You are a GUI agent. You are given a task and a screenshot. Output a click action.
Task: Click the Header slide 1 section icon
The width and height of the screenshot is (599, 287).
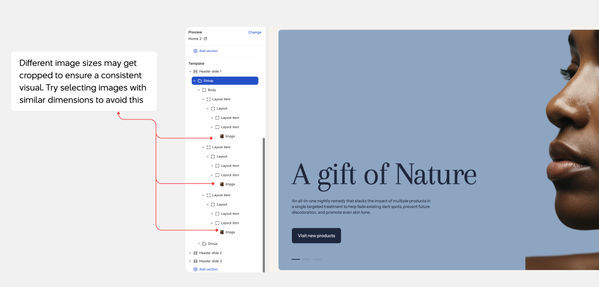[x=195, y=71]
